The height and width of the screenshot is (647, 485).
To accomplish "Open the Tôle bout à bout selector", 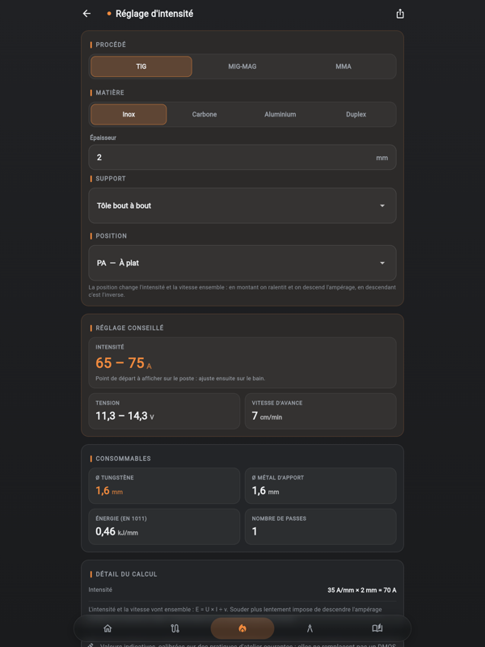I will (x=242, y=205).
